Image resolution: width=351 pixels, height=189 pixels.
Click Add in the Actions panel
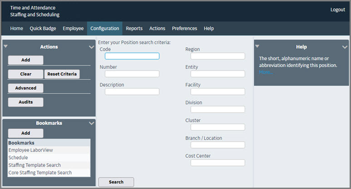(26, 60)
